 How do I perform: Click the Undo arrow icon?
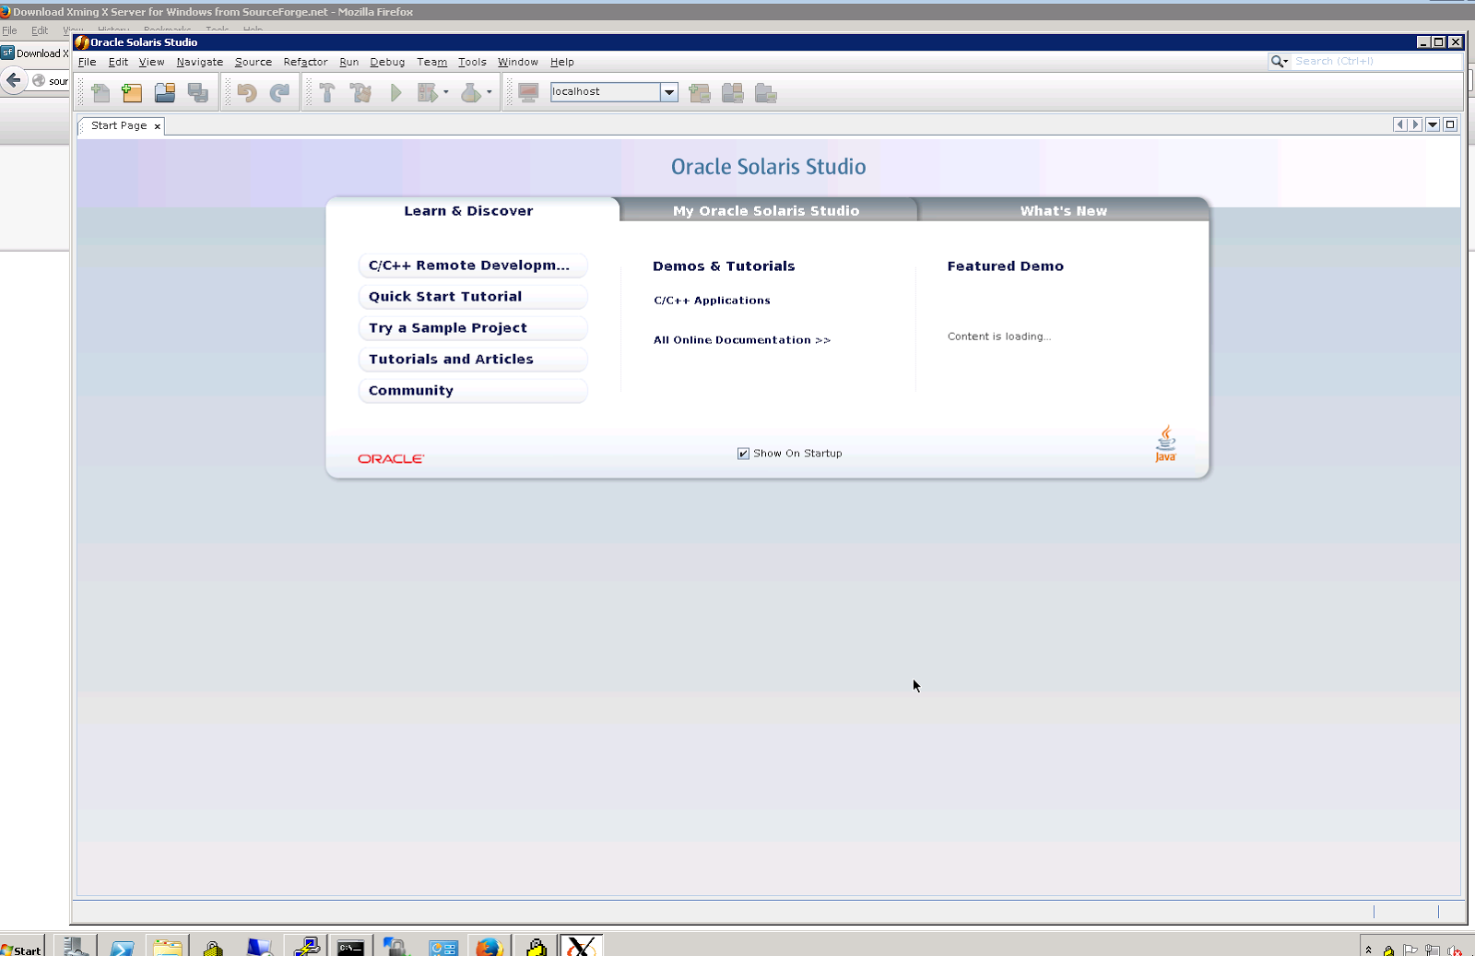[x=246, y=92]
